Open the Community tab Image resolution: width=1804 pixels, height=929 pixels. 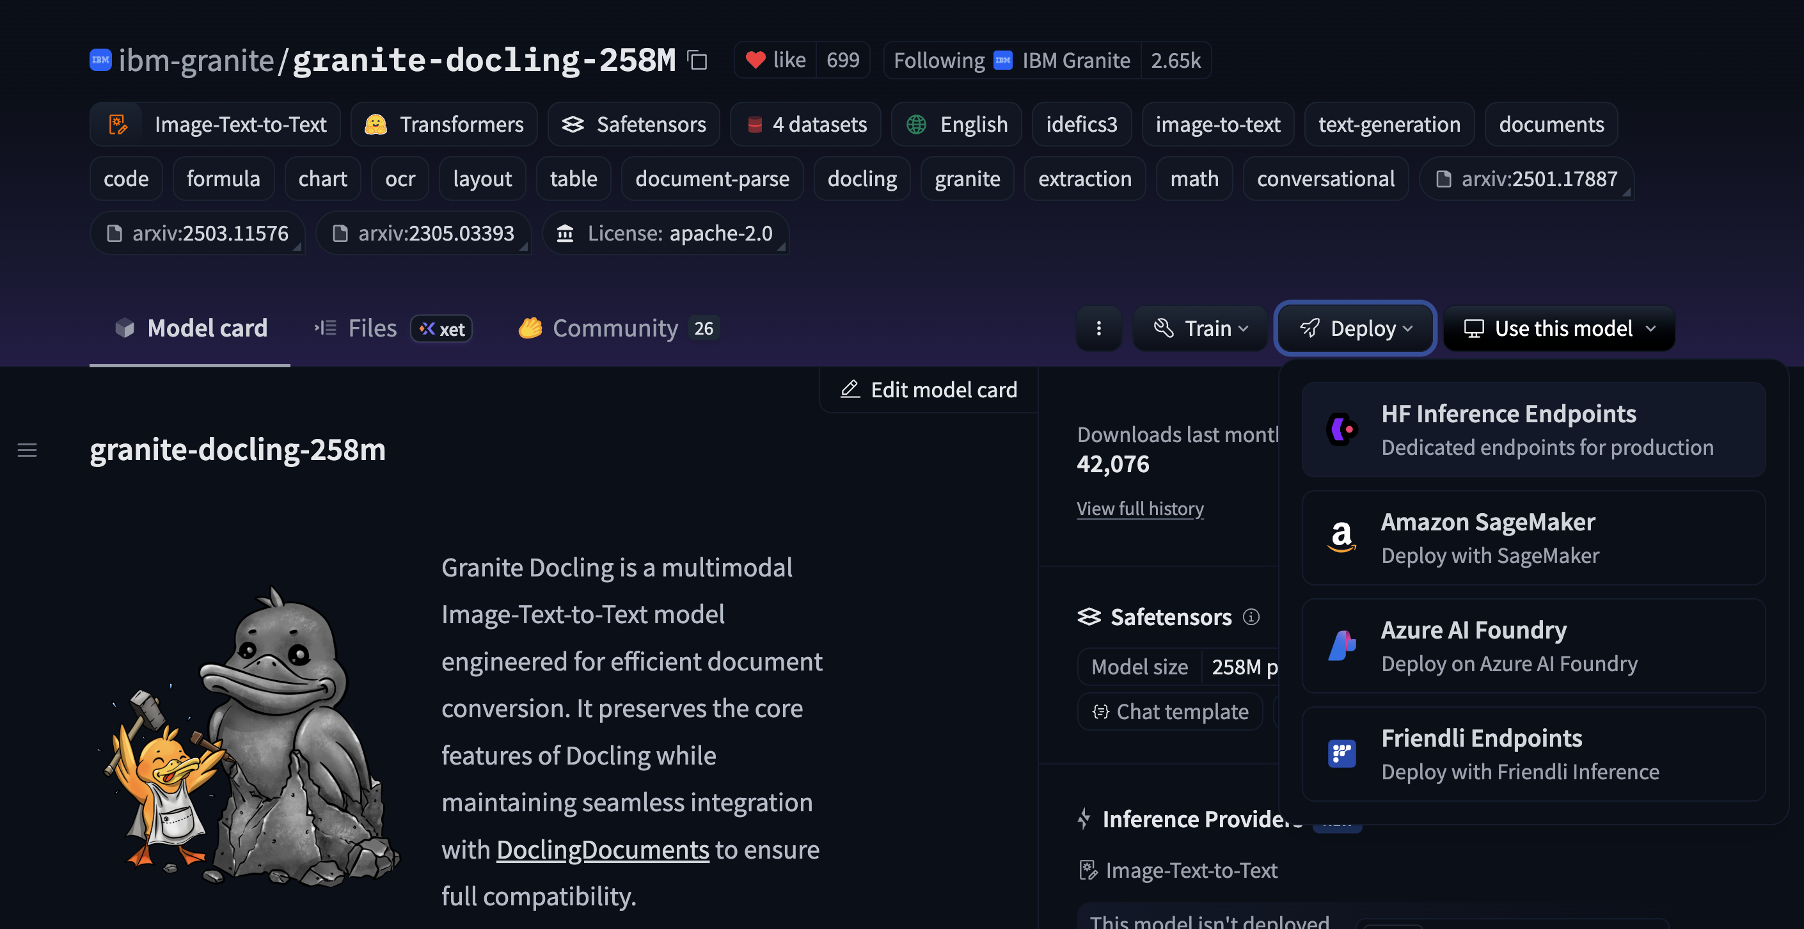pos(615,327)
